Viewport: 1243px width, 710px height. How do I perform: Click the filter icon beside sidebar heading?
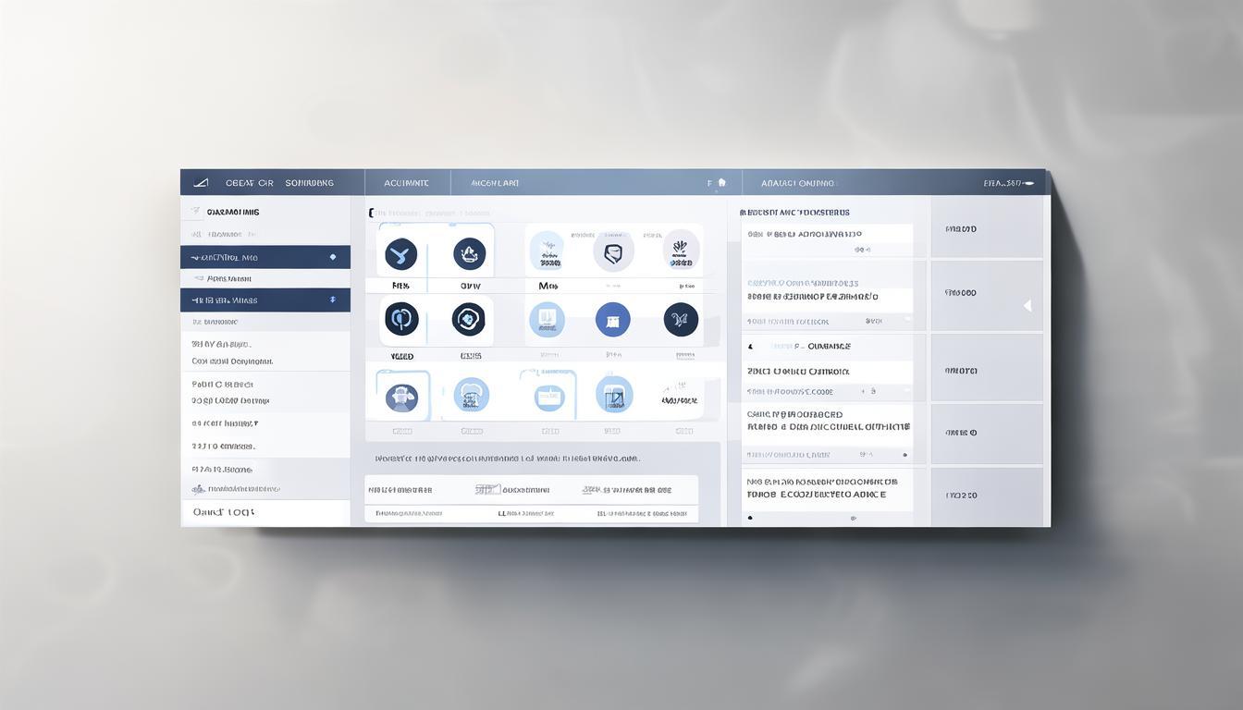[195, 212]
